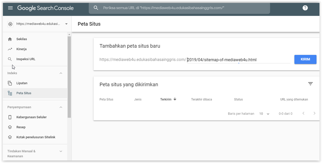Click 'Peta situs yang dikirimkan' heading
This screenshot has height=163, width=322.
pos(129,85)
